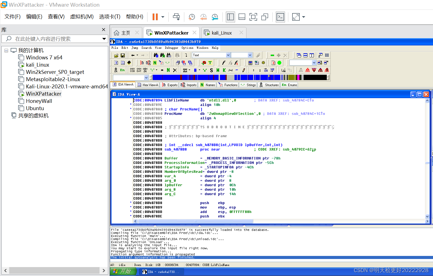The width and height of the screenshot is (433, 276).
Task: Click the green minus collapse icon
Action: click(272, 55)
